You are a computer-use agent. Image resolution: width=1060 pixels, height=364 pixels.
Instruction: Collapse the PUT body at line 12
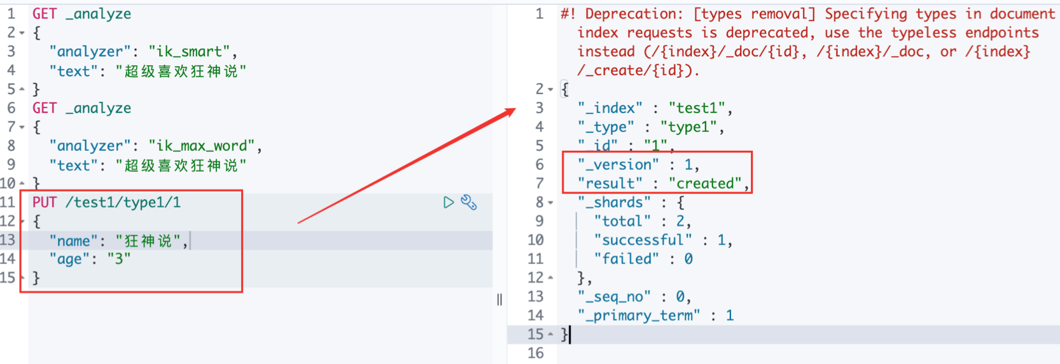click(x=22, y=221)
